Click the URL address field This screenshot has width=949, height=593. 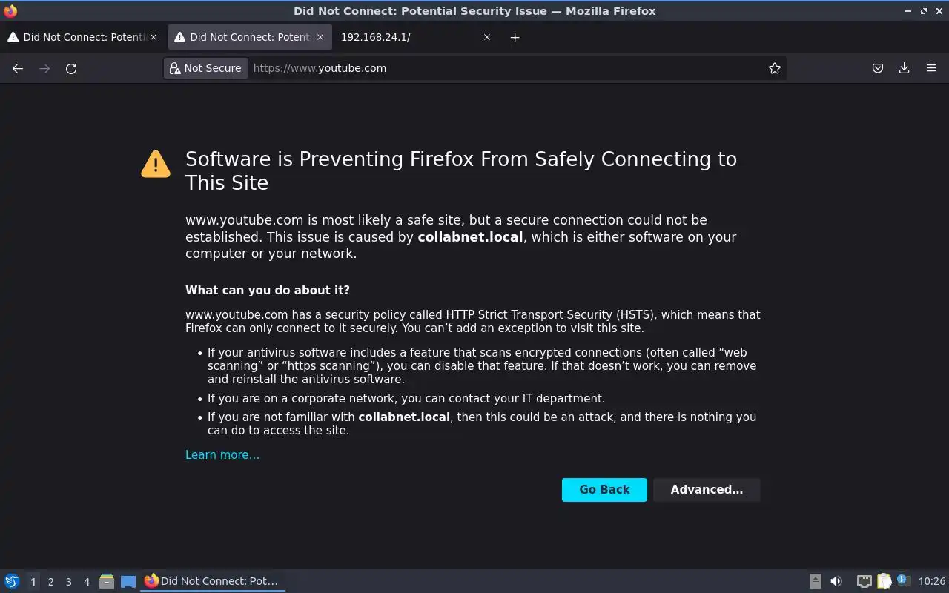(x=504, y=68)
